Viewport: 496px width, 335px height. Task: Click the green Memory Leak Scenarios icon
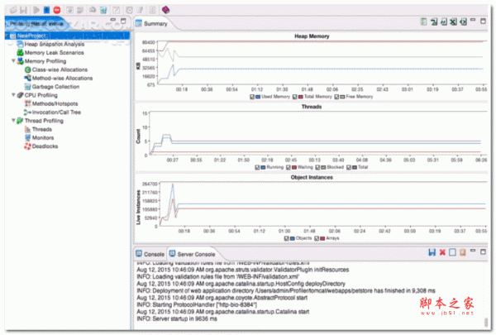[20, 53]
